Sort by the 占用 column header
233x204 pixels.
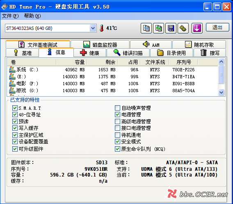129,62
